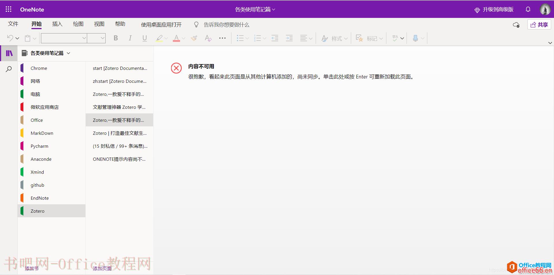Toggle the notebook navigation pane icon

click(x=9, y=53)
